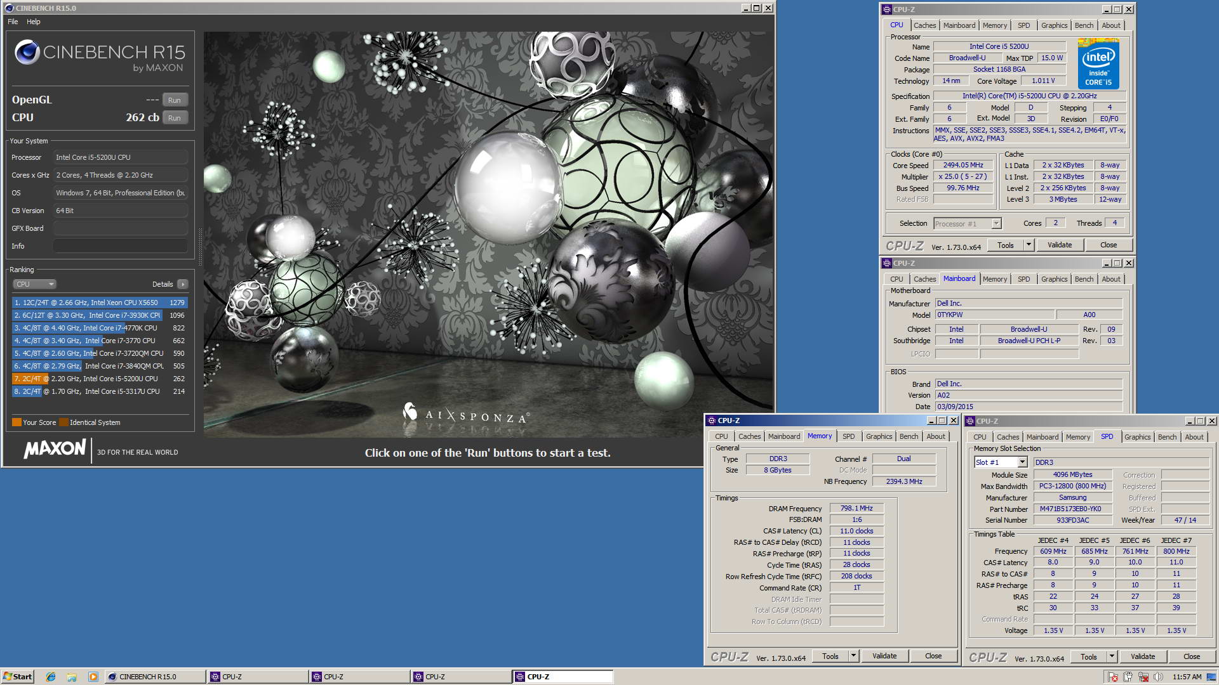This screenshot has height=685, width=1219.
Task: Select ranking row Intel Core i7-3720QM
Action: tap(100, 353)
